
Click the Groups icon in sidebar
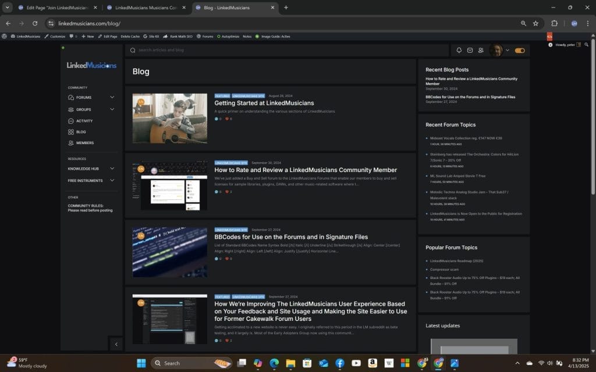pyautogui.click(x=71, y=109)
